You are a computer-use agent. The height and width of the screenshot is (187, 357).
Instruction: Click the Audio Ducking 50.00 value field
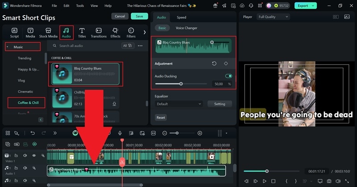[x=219, y=84]
